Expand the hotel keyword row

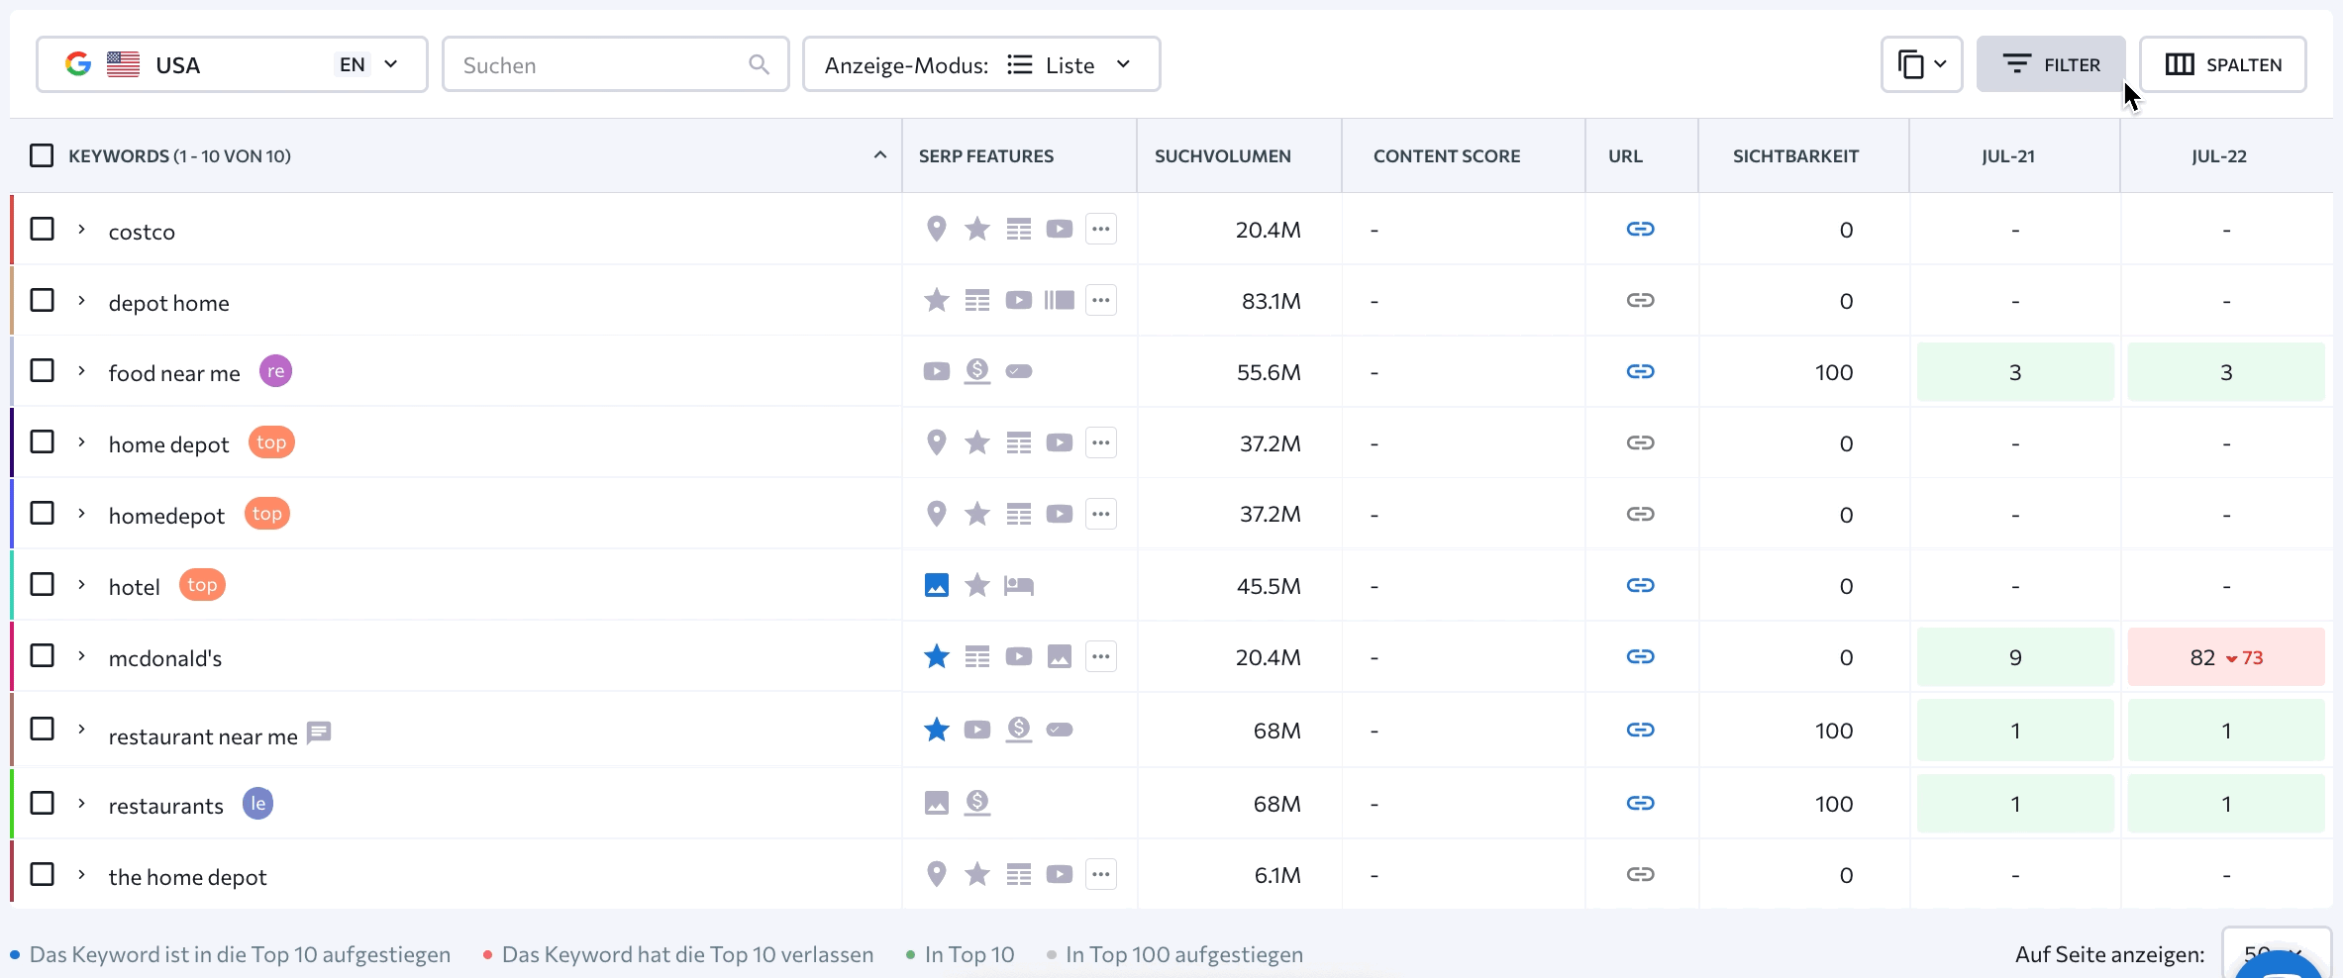(x=82, y=585)
